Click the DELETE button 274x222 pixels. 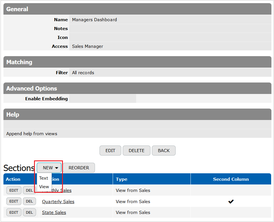tap(136, 151)
